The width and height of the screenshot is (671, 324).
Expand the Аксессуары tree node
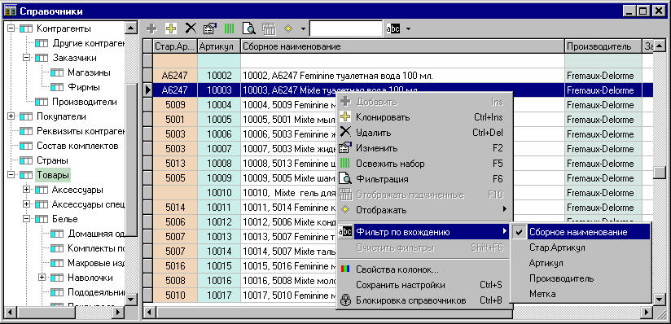pyautogui.click(x=27, y=190)
